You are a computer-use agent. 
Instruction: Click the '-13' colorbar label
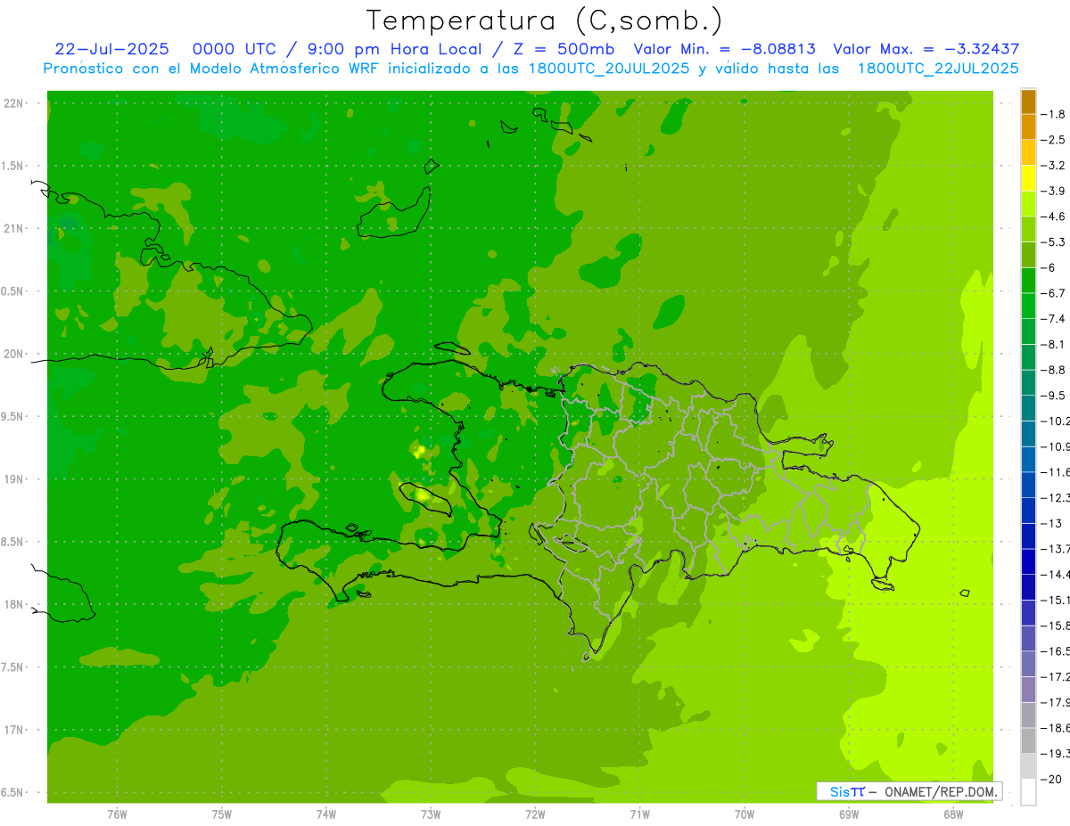(x=1052, y=523)
